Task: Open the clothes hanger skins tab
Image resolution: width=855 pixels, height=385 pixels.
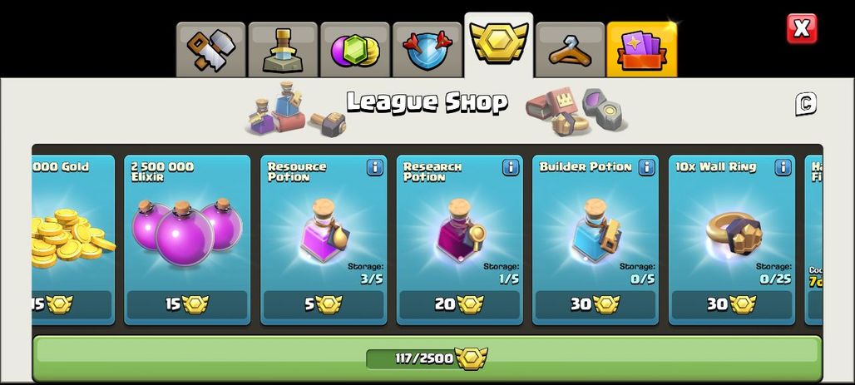Action: click(570, 50)
